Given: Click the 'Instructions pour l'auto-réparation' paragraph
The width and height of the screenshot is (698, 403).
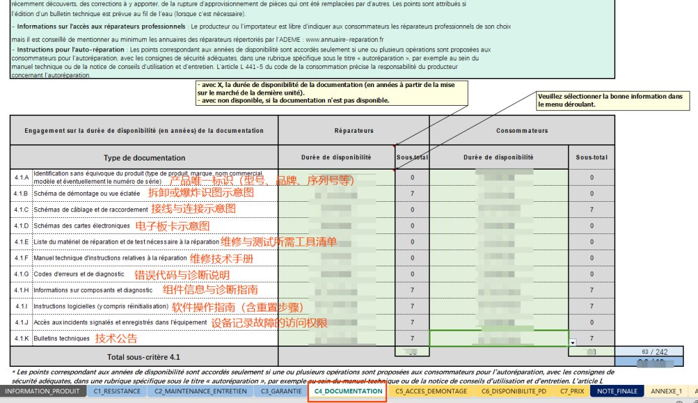Looking at the screenshot, I should pyautogui.click(x=251, y=62).
